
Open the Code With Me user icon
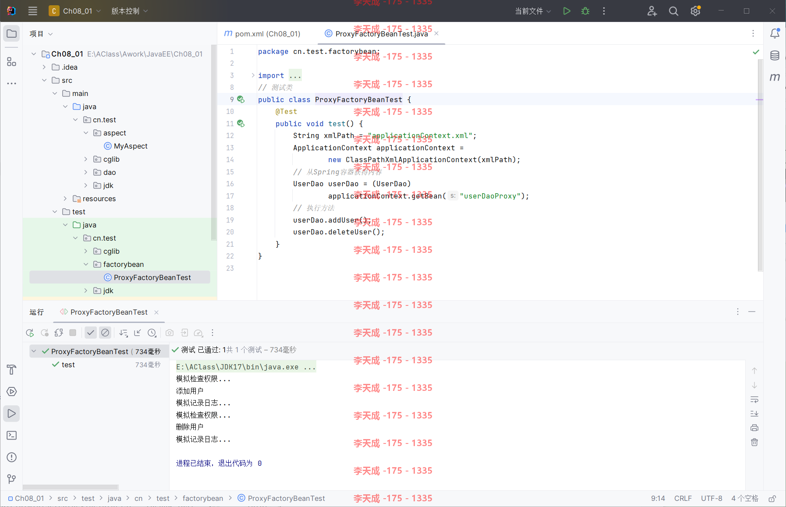click(x=652, y=11)
